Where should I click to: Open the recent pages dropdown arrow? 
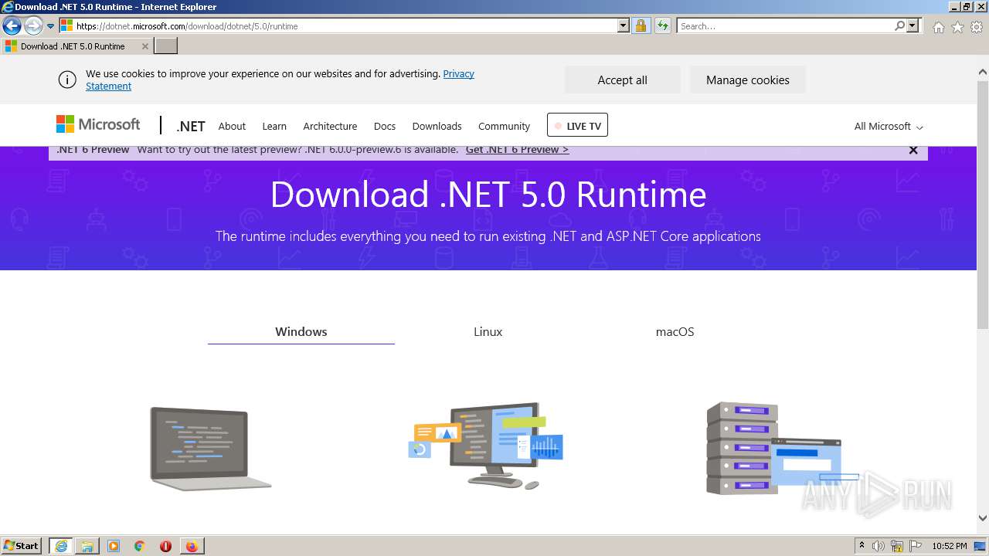pos(50,26)
